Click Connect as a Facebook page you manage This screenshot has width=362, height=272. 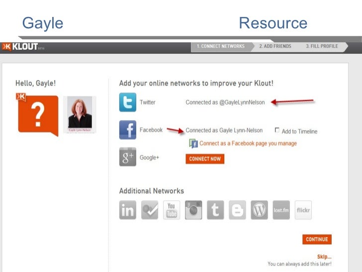coord(248,143)
